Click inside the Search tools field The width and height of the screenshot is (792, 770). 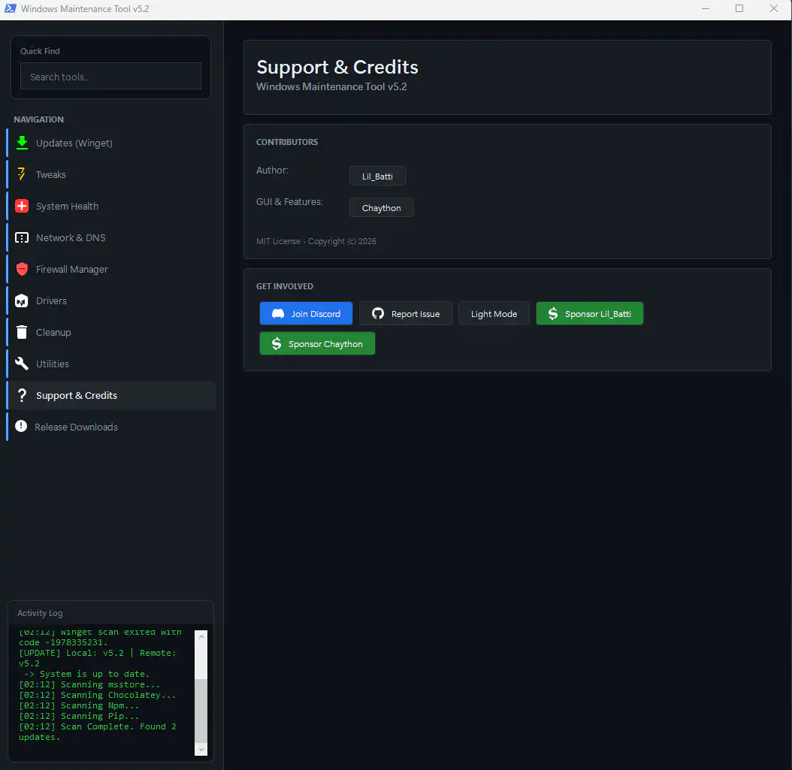[x=110, y=76]
